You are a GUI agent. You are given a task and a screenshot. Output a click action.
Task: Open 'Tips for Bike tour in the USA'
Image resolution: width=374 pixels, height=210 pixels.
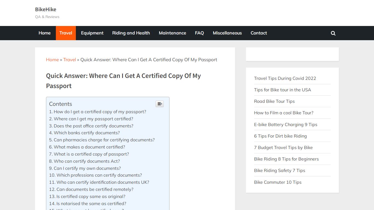pos(283,90)
